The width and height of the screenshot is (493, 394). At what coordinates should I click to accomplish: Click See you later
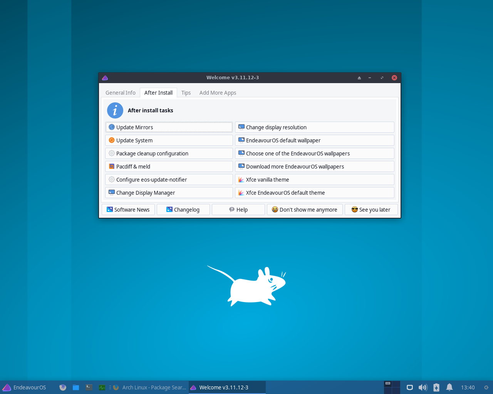tap(371, 210)
